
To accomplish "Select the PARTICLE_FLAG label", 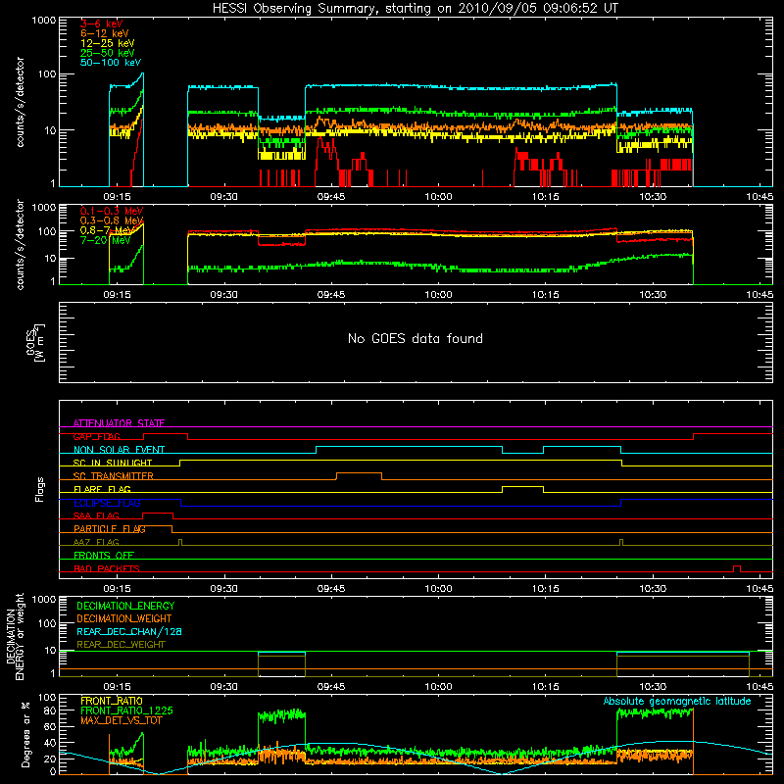I will [110, 528].
